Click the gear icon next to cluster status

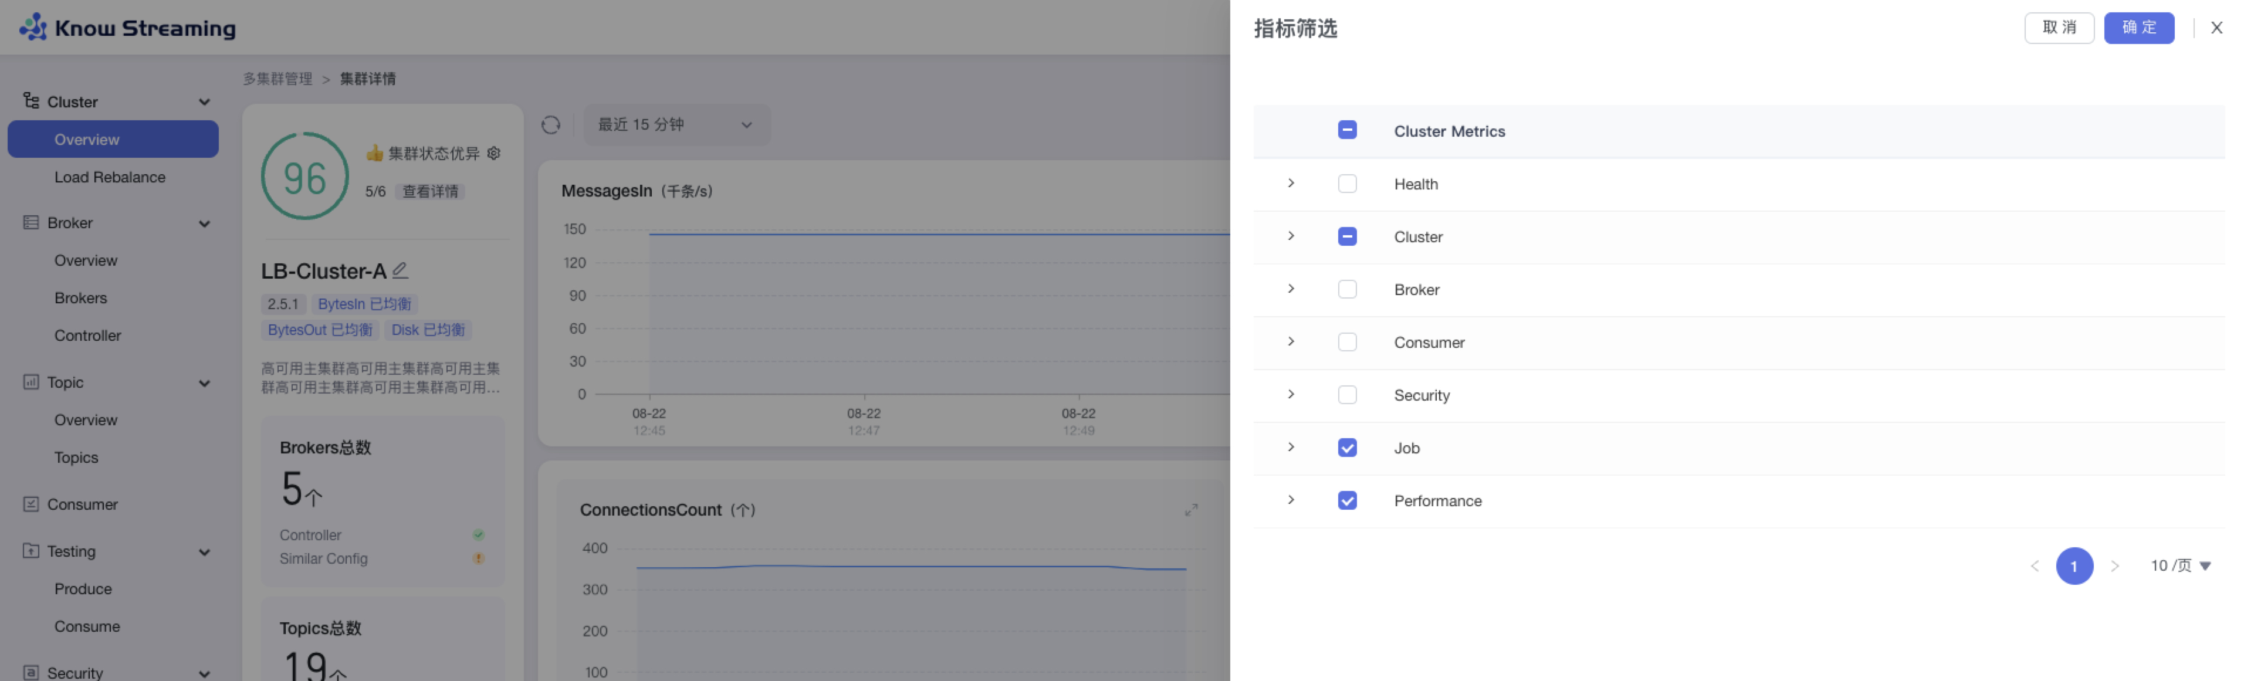[x=494, y=153]
